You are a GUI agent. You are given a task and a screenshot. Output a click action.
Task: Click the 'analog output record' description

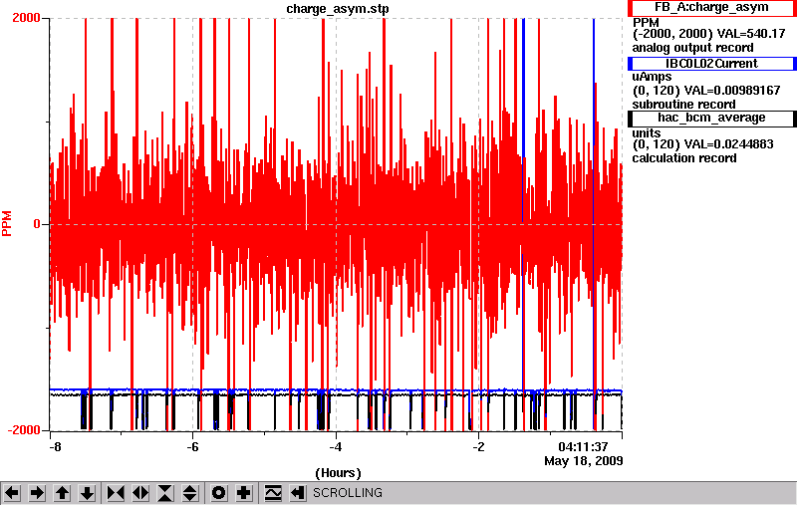point(692,48)
